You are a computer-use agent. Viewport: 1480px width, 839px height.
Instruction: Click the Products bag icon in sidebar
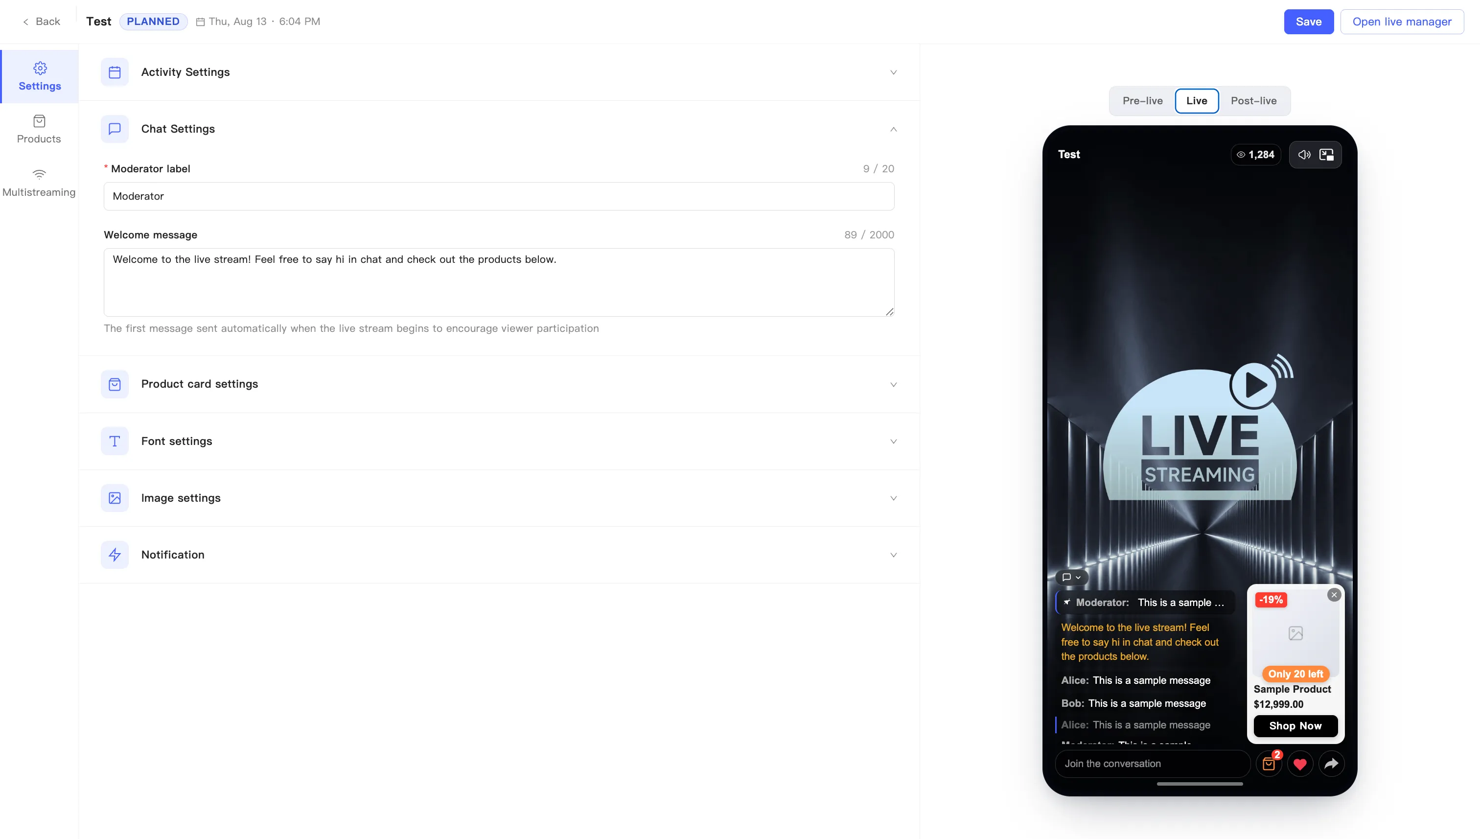pos(39,121)
